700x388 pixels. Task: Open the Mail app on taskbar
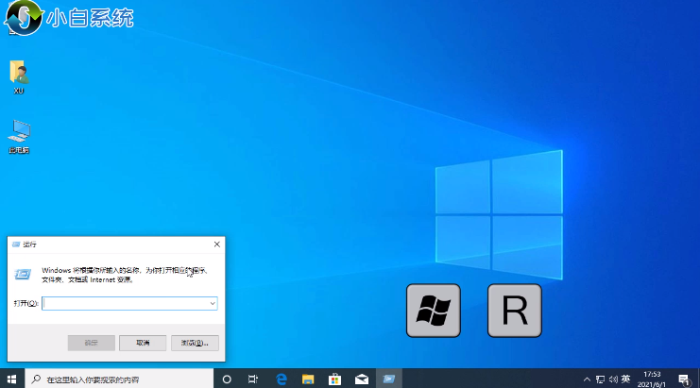click(x=361, y=380)
